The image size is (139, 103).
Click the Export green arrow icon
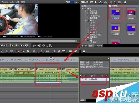coord(64,51)
